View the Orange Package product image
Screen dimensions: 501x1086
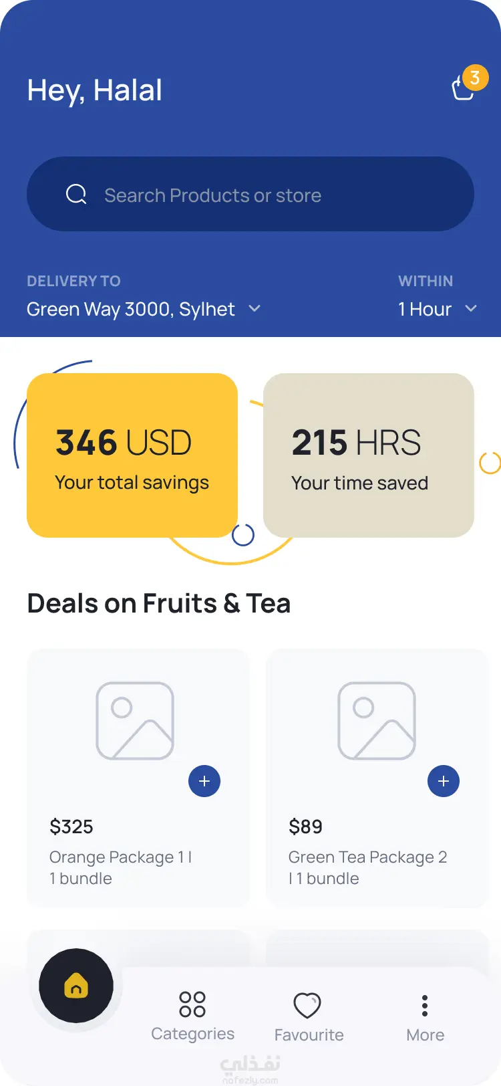point(135,721)
